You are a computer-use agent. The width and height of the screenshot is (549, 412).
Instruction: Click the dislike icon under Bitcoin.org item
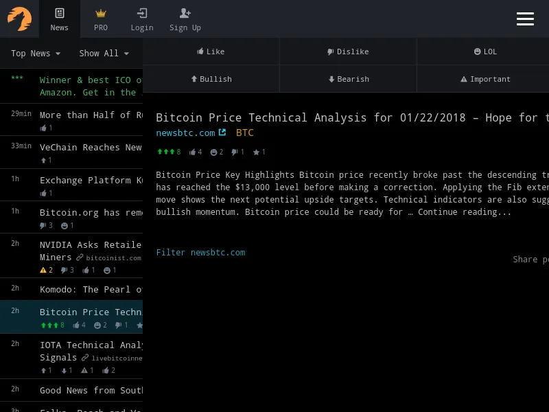43,226
